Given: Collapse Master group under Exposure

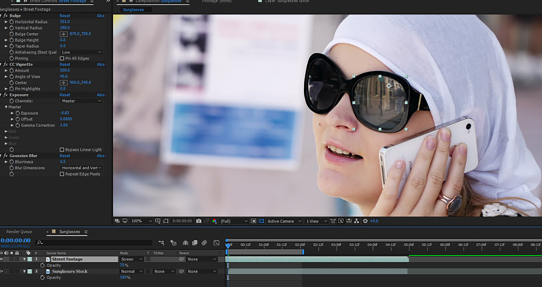Looking at the screenshot, I should [6, 107].
